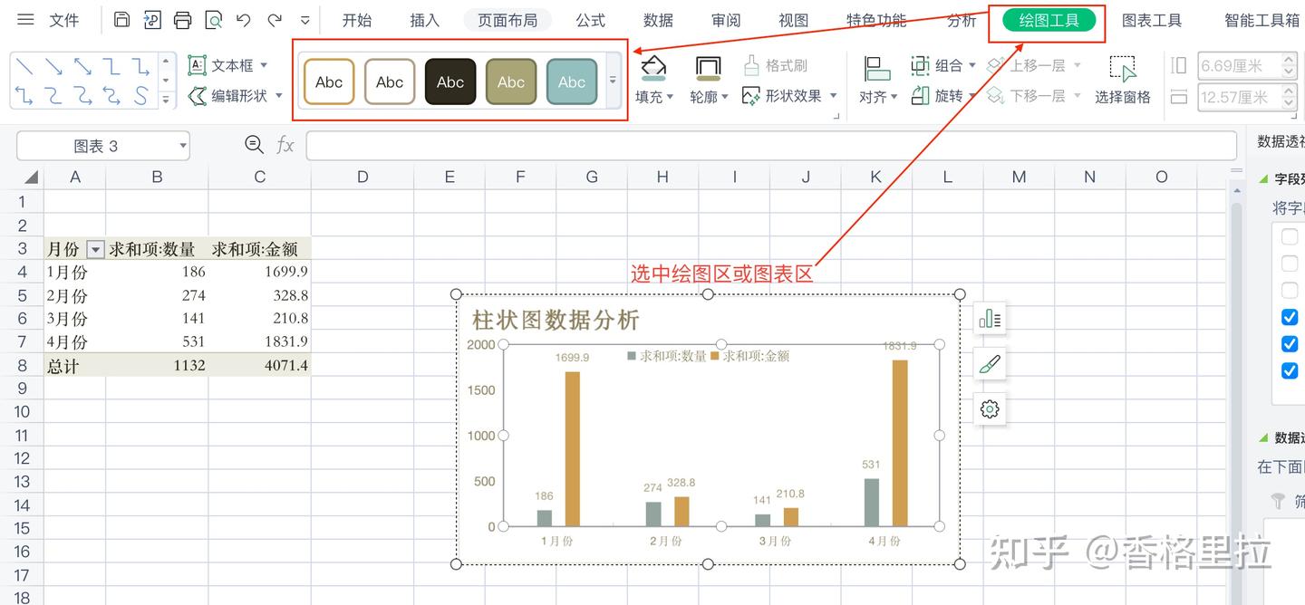Click the zoom magnifier icon beside formula bar
Image resolution: width=1305 pixels, height=605 pixels.
255,145
